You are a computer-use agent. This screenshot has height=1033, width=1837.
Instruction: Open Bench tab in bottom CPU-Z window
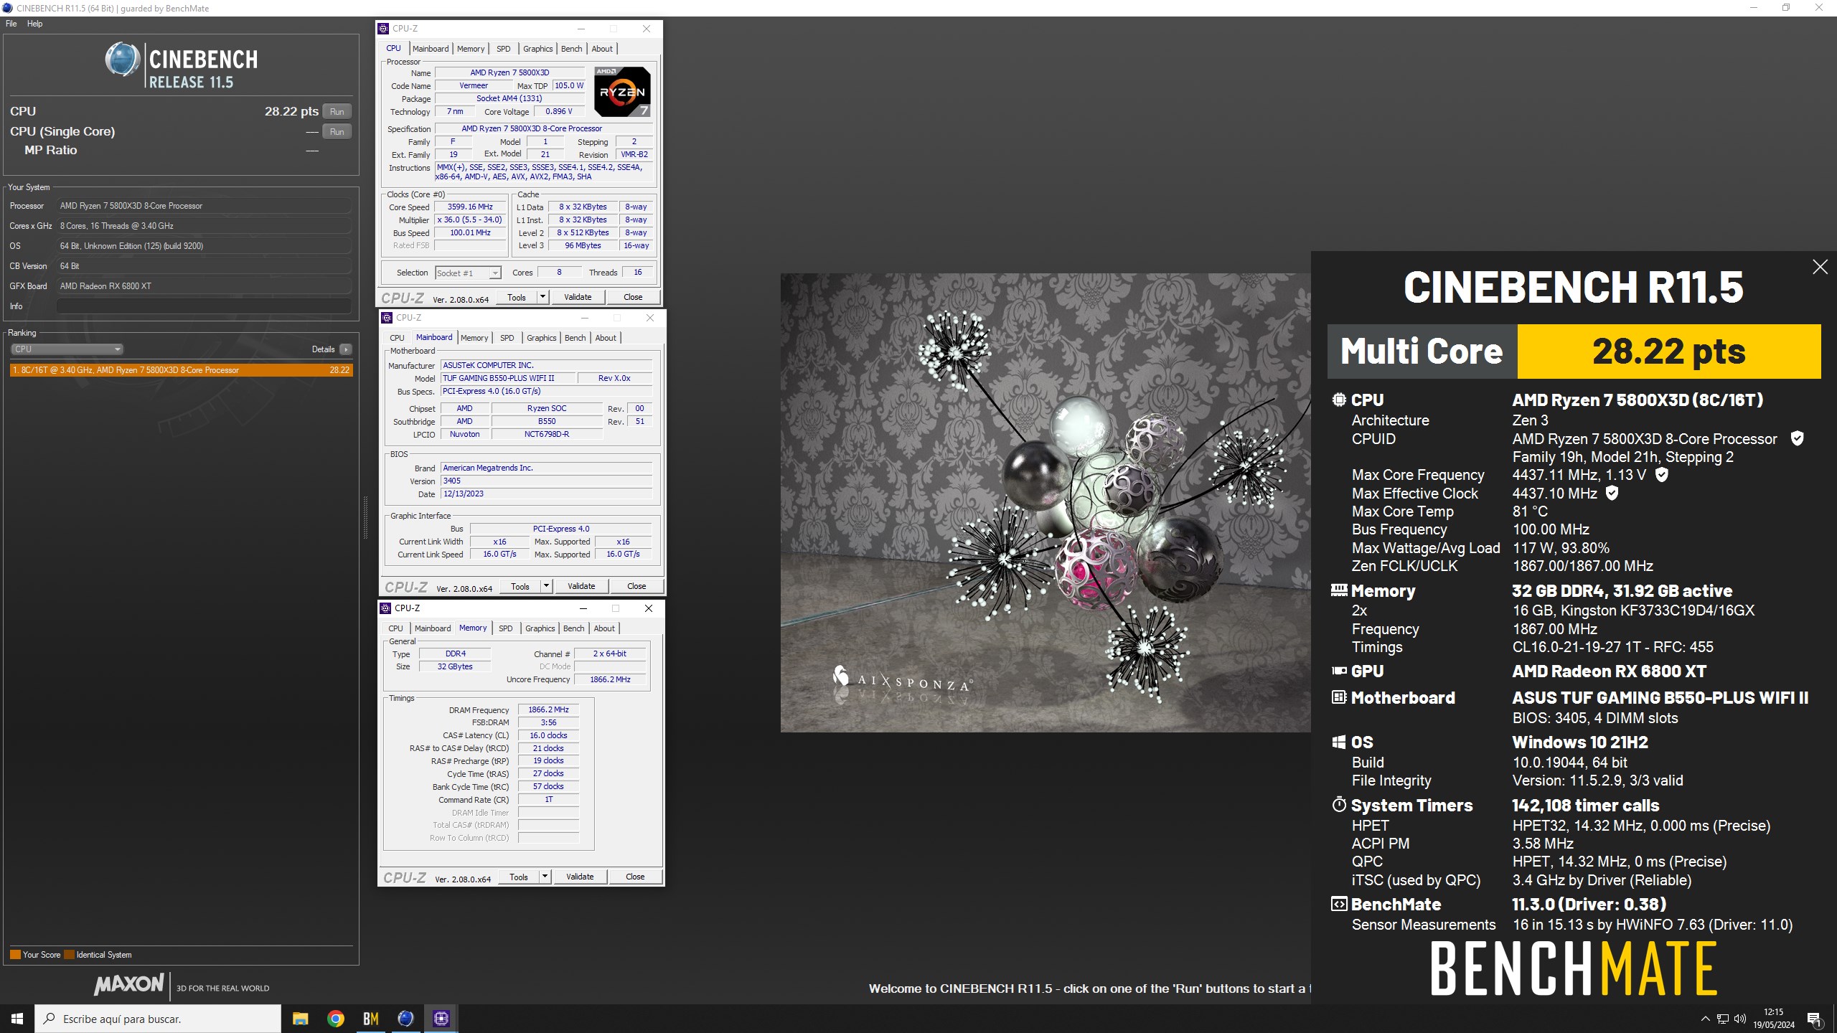(x=573, y=628)
